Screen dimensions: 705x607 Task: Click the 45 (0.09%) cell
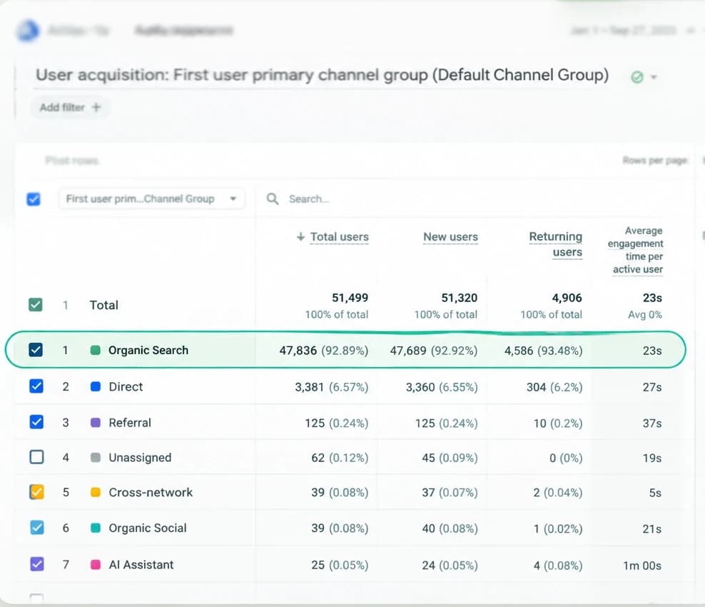pos(450,458)
